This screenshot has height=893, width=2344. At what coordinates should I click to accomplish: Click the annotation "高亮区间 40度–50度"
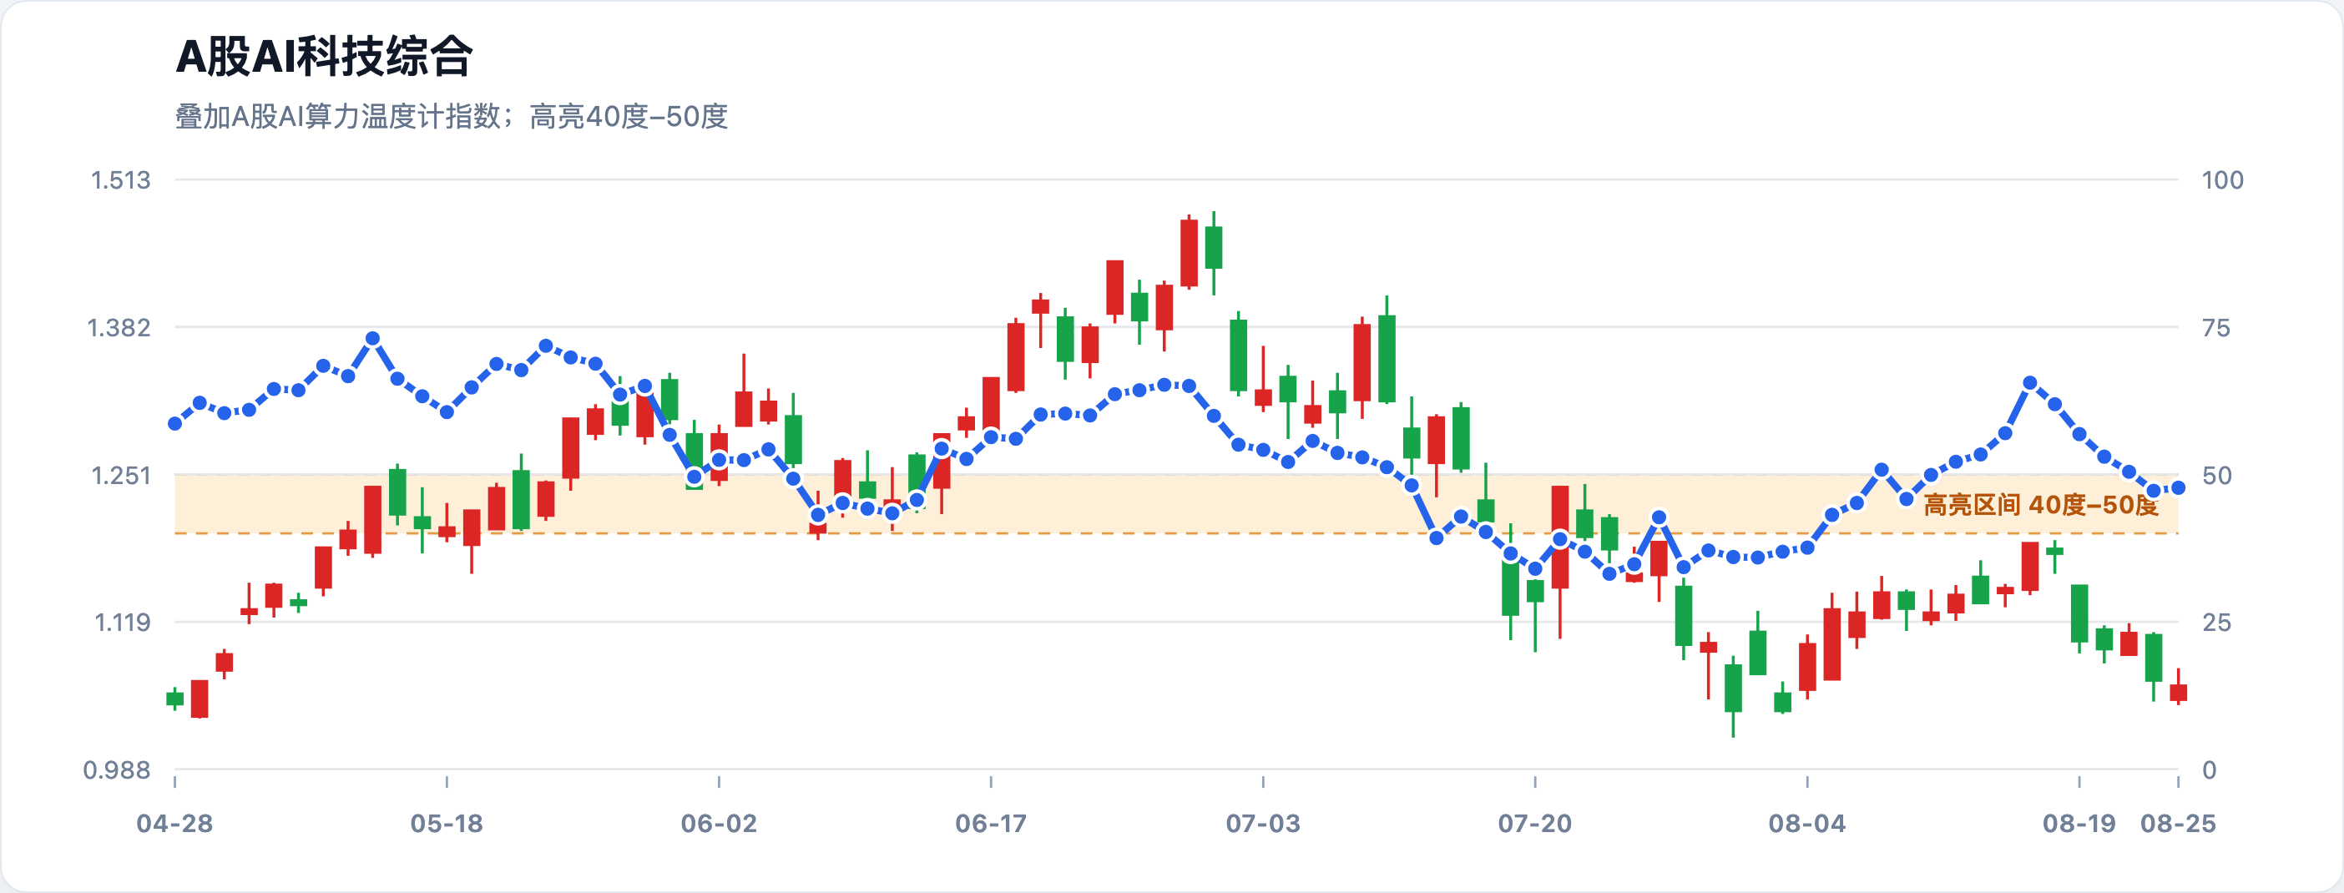pos(2041,505)
